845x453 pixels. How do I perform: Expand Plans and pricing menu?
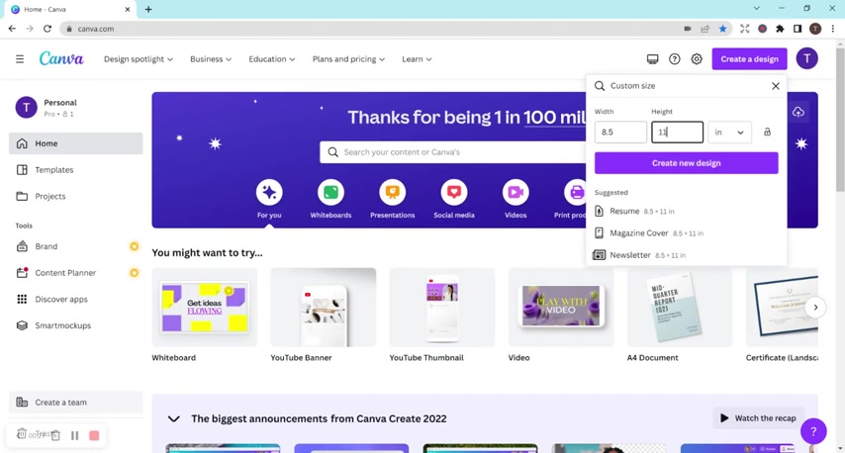point(348,59)
